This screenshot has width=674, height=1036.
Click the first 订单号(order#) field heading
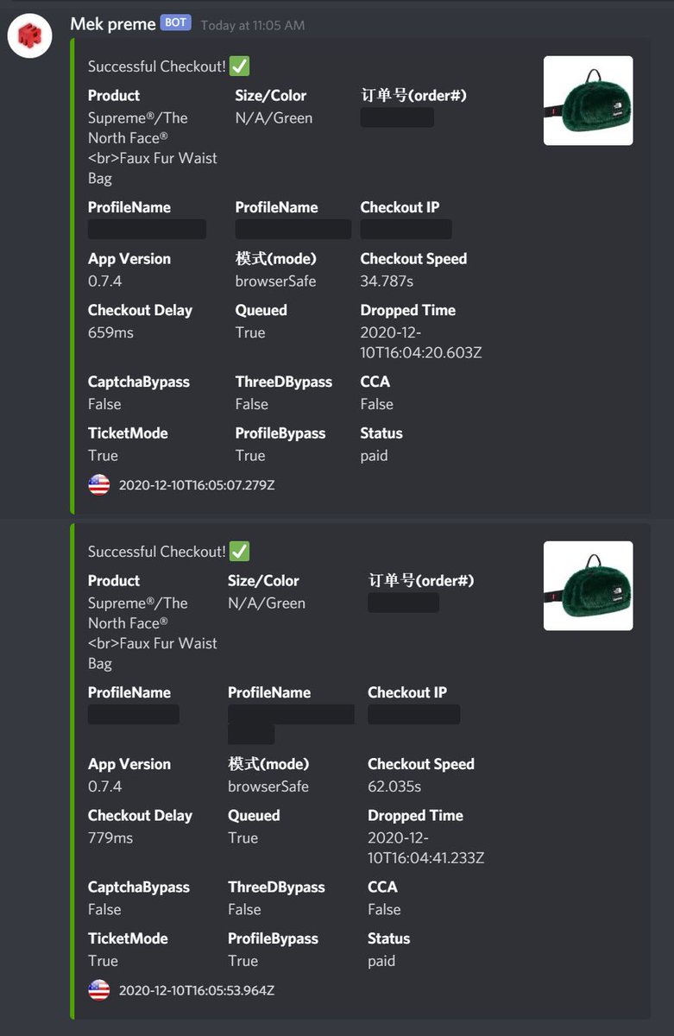(x=413, y=95)
